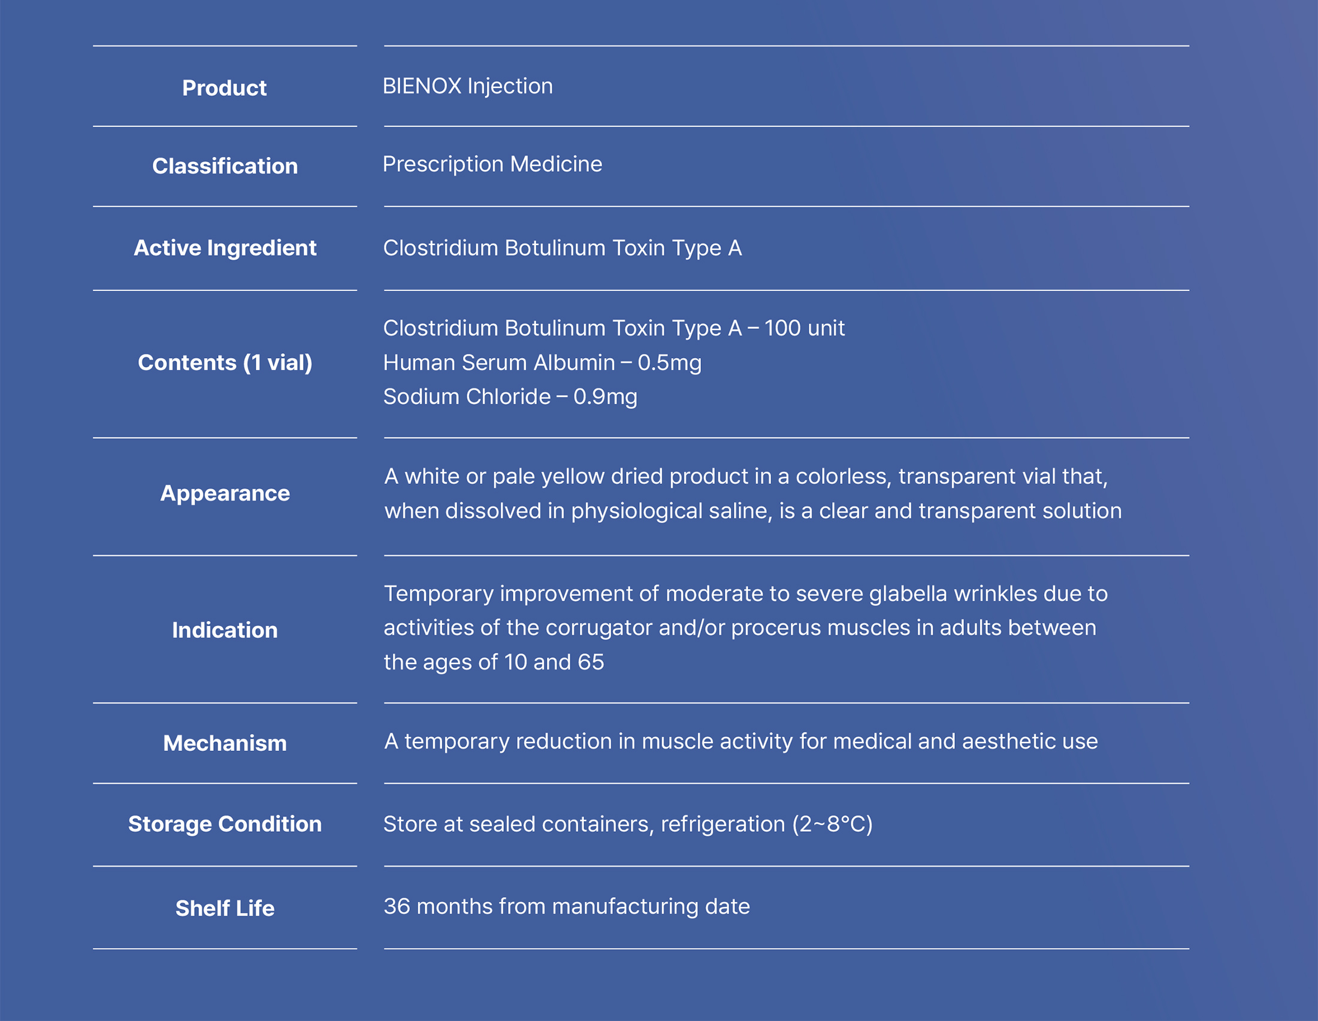Click the toxin line ending in 100 unit
Screen dimensions: 1318x1021
[x=613, y=328]
